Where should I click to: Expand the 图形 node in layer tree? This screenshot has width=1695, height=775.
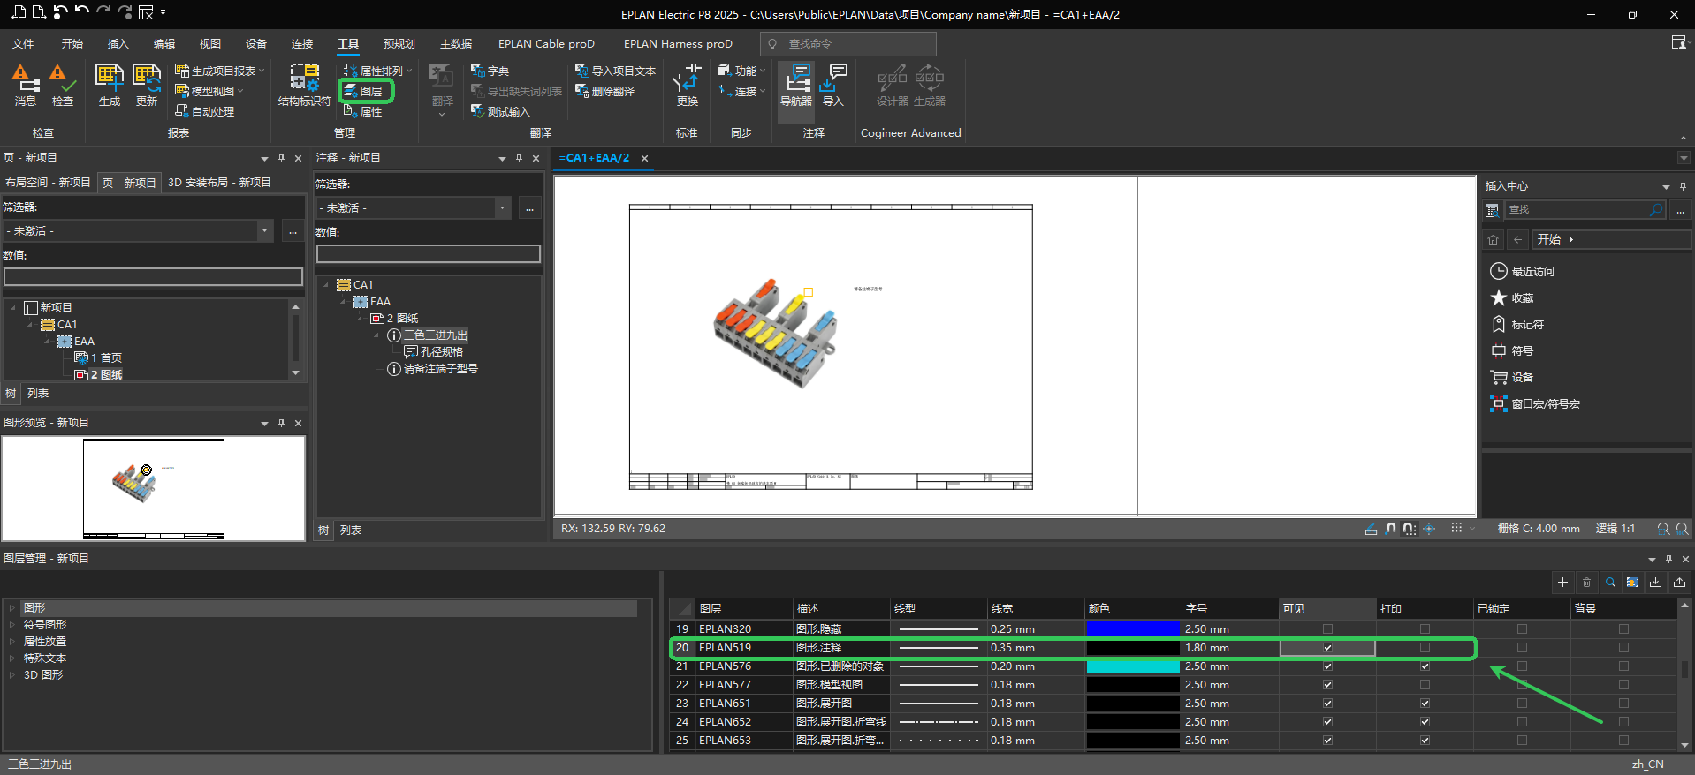click(12, 608)
